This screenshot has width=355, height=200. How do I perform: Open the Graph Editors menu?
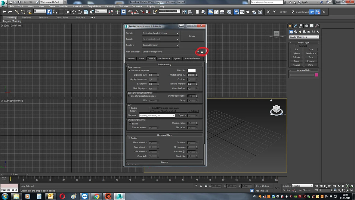(x=94, y=6)
